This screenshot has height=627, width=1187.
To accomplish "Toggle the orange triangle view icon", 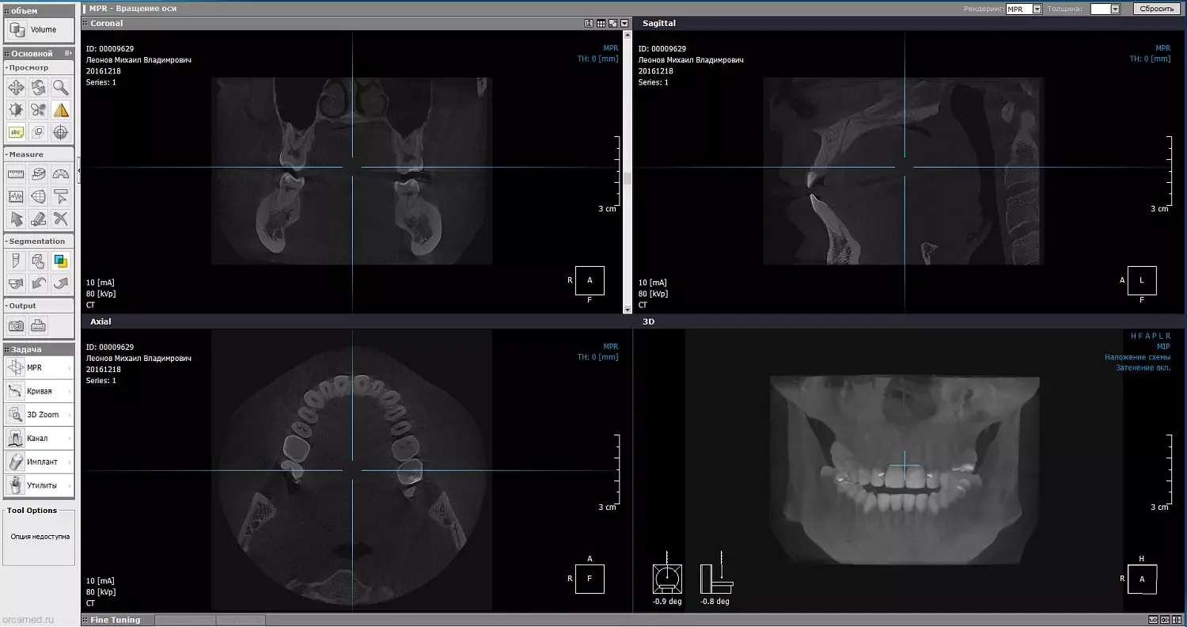I will pos(61,109).
